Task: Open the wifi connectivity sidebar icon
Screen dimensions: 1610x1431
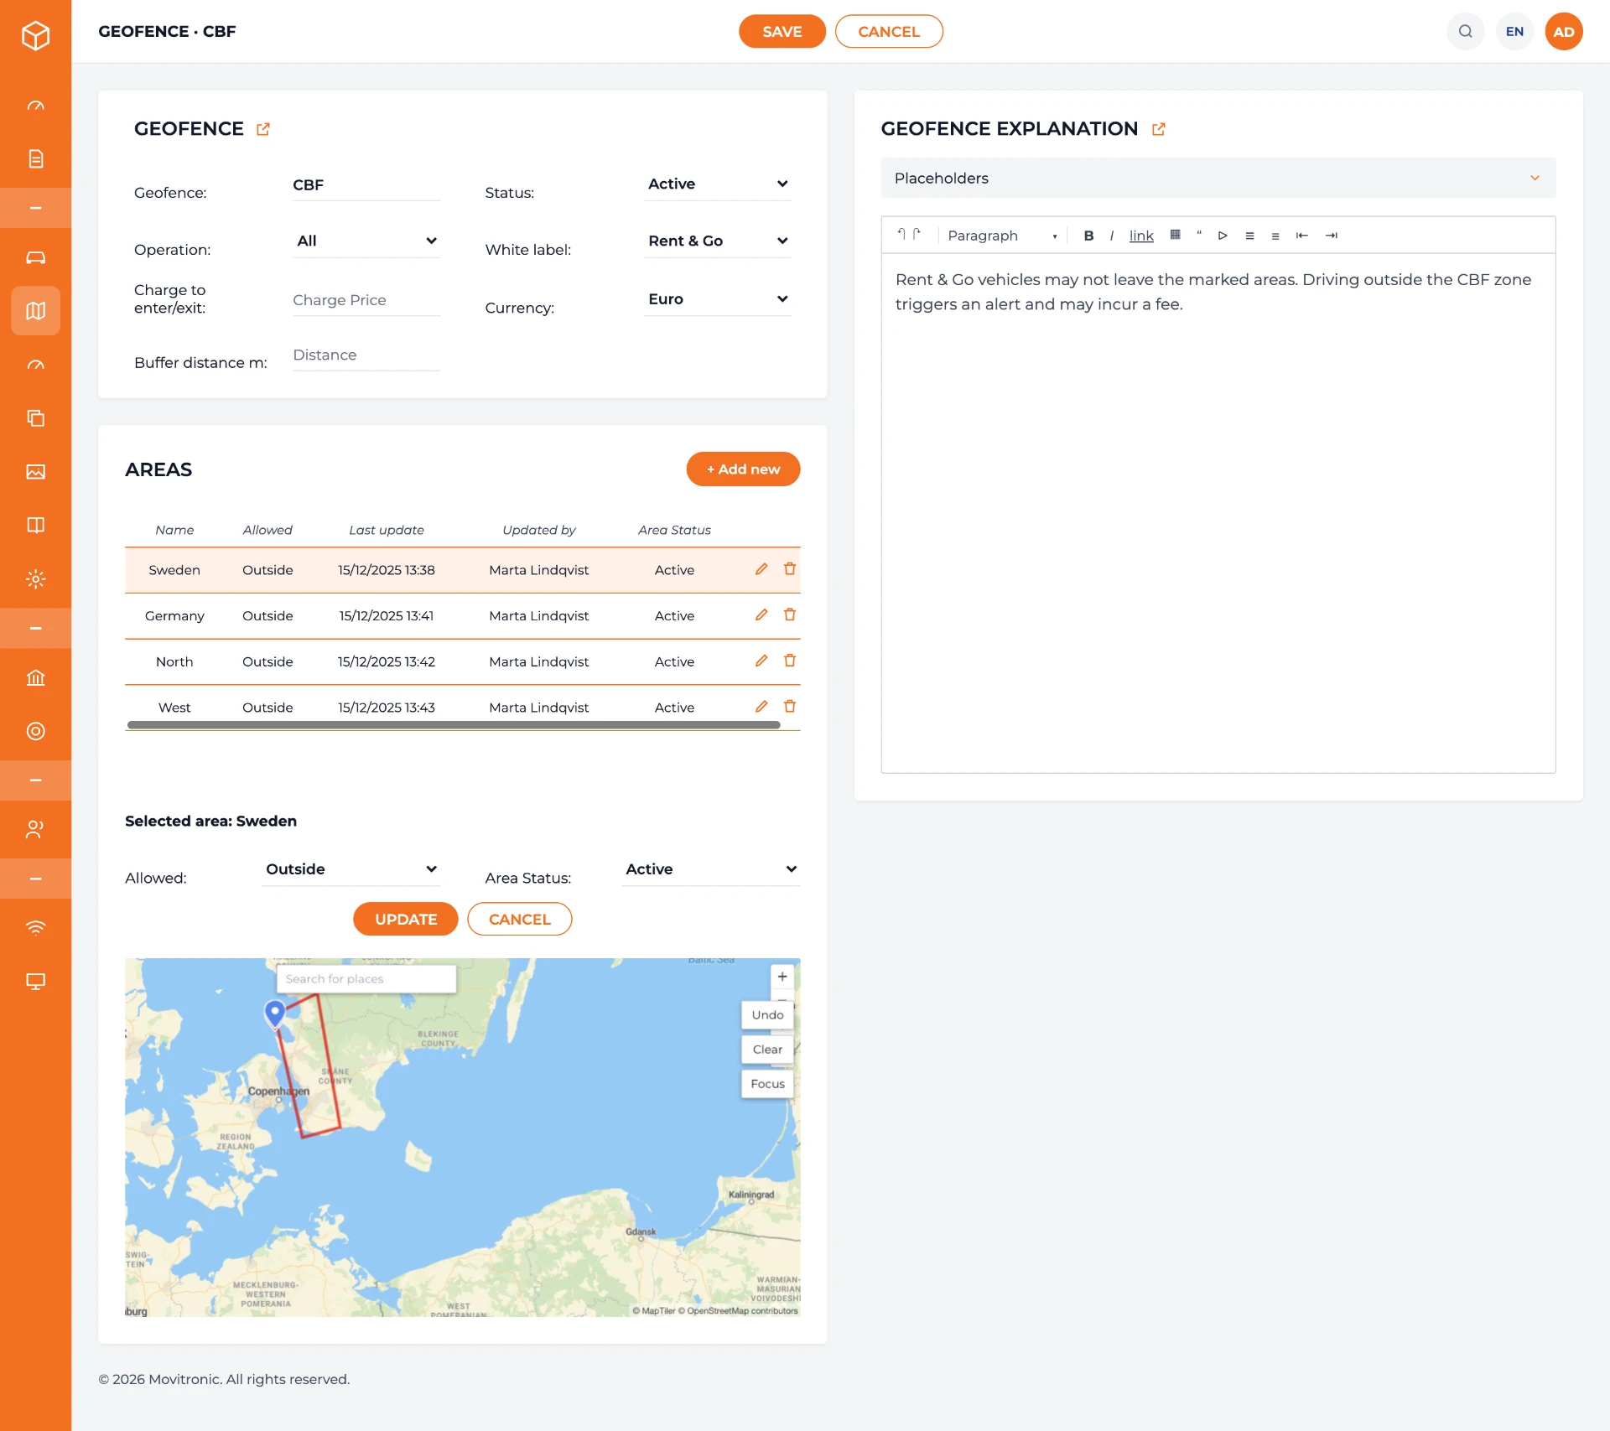Action: click(35, 927)
